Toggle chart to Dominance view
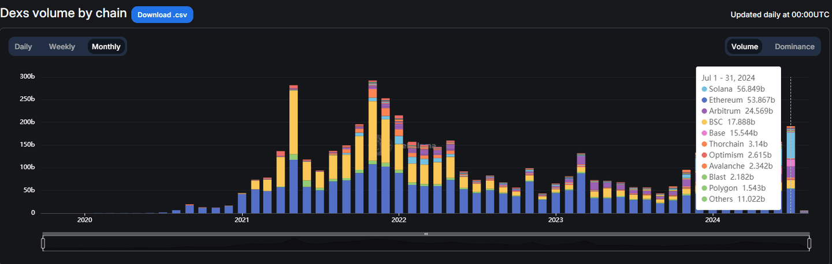This screenshot has width=832, height=264. click(x=794, y=47)
